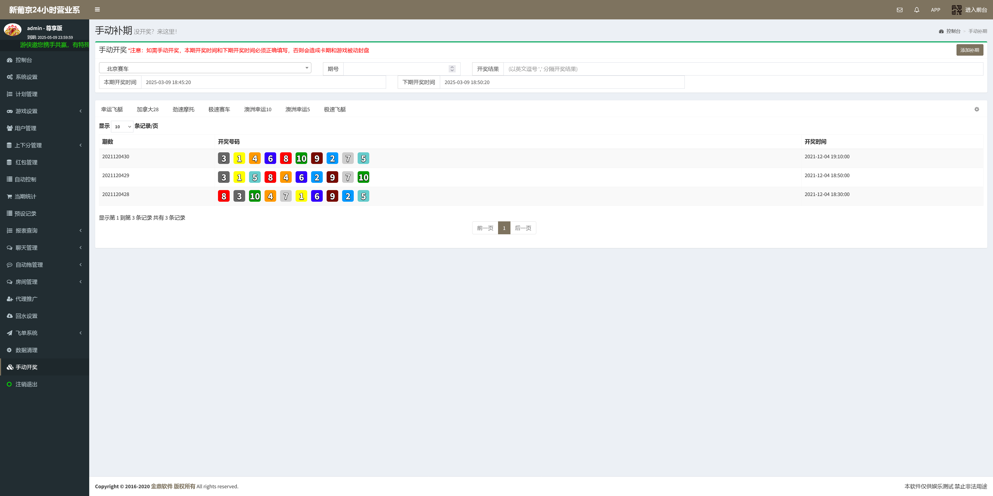The width and height of the screenshot is (993, 496).
Task: Click the QR code icon in header
Action: coord(956,10)
